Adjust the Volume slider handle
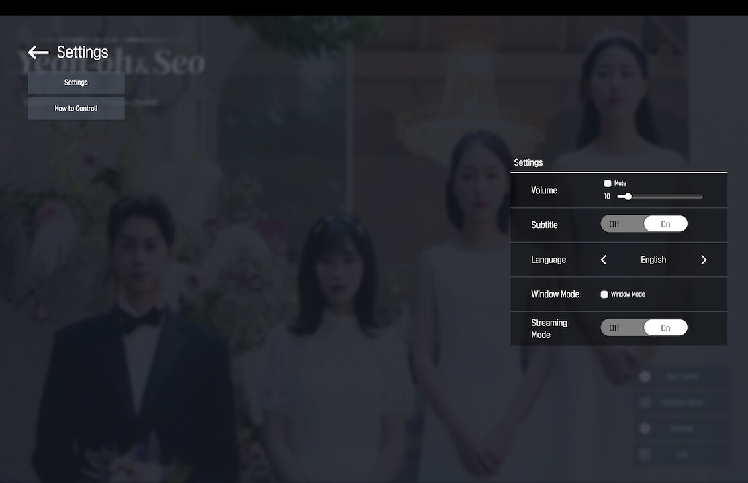The image size is (748, 483). coord(627,196)
